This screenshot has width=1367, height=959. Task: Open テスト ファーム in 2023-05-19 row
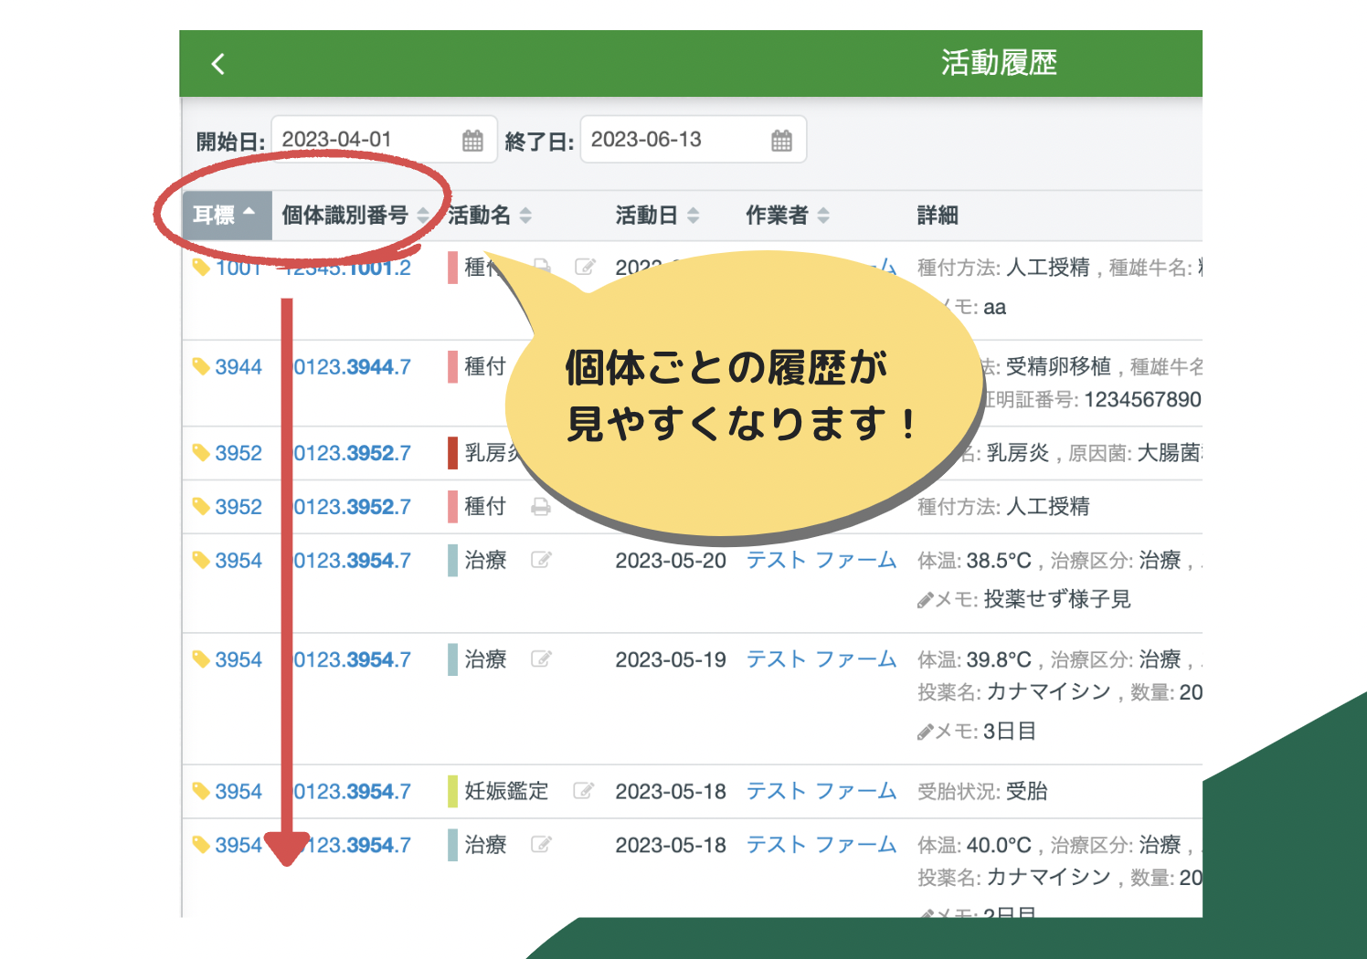tap(821, 659)
